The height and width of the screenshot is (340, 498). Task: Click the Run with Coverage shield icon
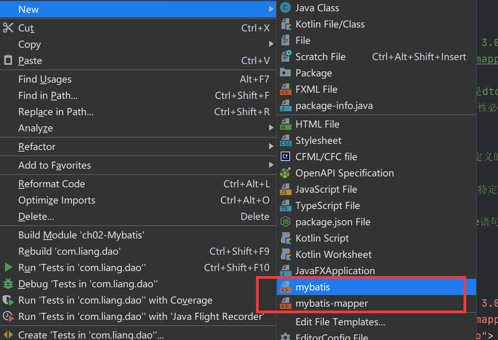8,300
